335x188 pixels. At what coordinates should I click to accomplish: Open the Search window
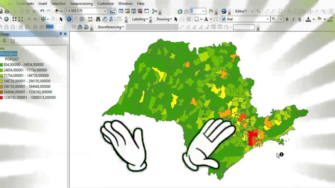point(133,11)
